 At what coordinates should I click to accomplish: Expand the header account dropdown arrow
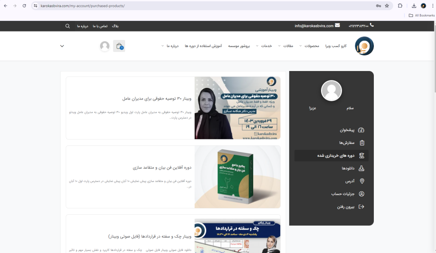[62, 46]
